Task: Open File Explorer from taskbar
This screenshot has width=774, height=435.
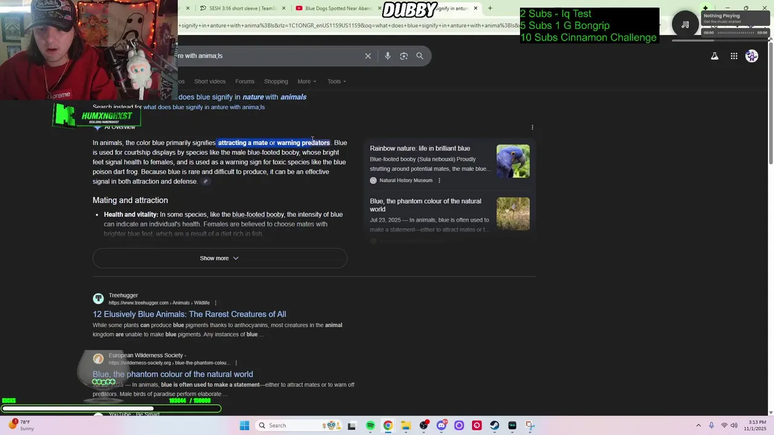Action: [406, 425]
